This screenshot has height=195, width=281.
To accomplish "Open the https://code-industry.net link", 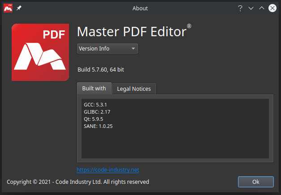I will pyautogui.click(x=108, y=170).
